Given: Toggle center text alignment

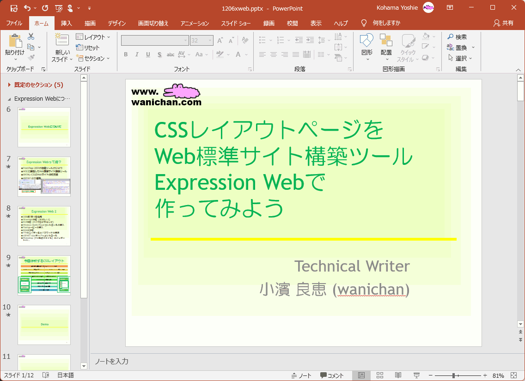Looking at the screenshot, I should pyautogui.click(x=274, y=54).
